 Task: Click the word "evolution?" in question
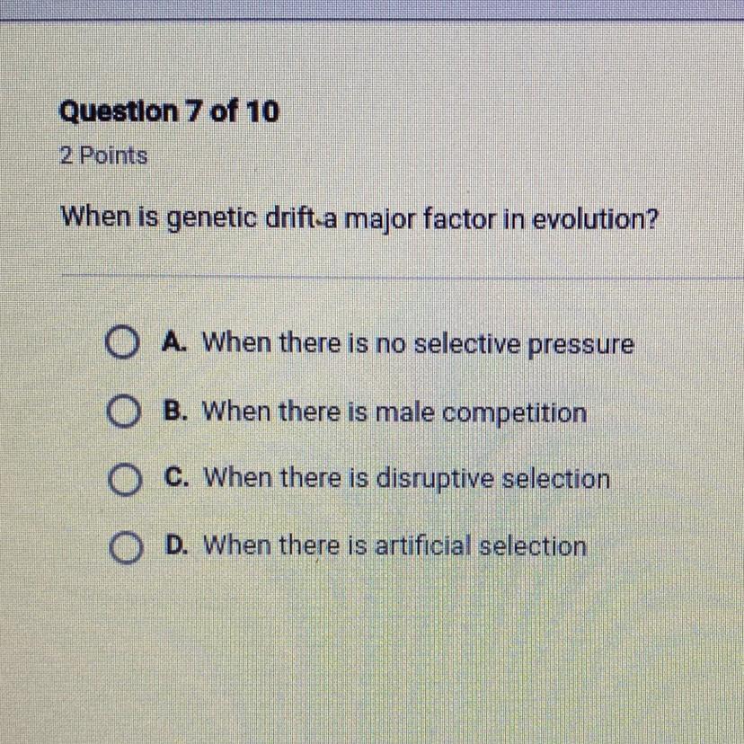(596, 219)
